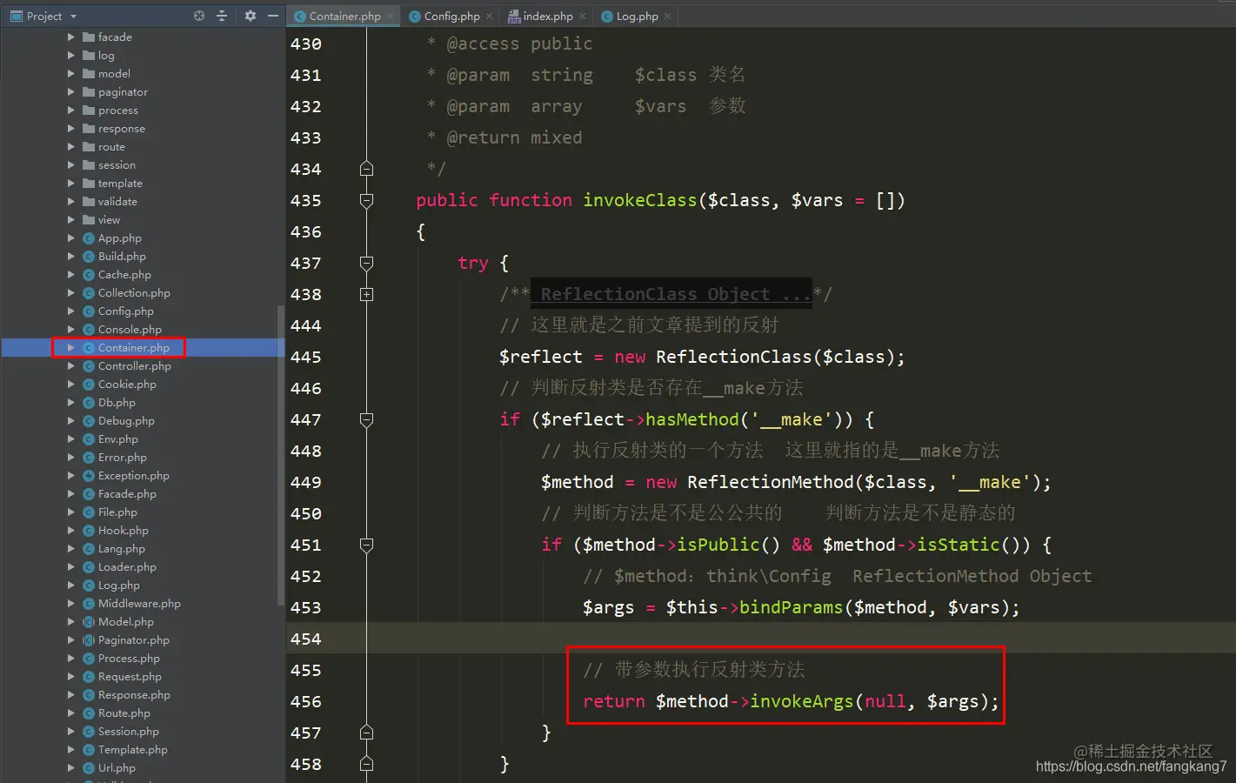Open the Project view dropdown

73,17
